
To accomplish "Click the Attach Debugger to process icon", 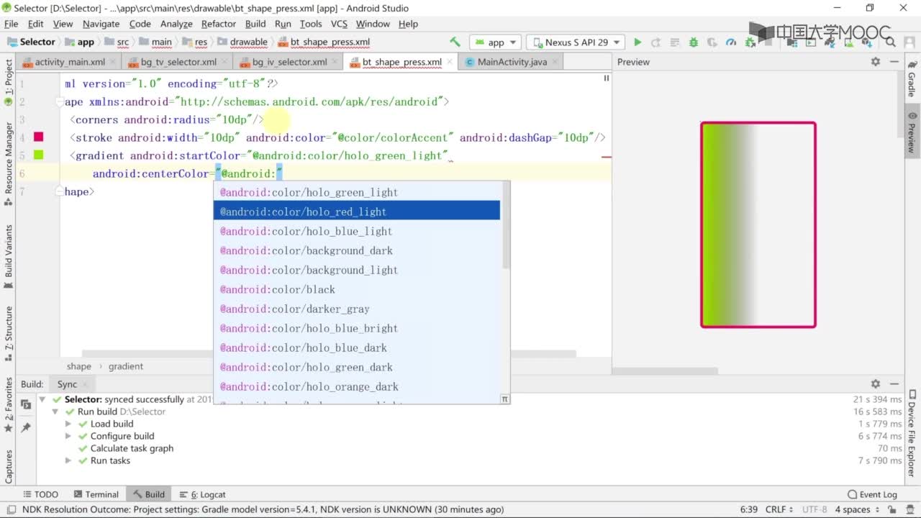I will 750,42.
